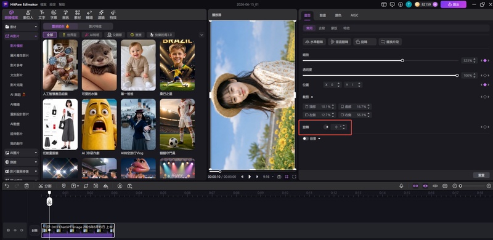This screenshot has height=240, width=493.
Task: Click the marker shield icon in timeline toolbar
Action: 64,186
